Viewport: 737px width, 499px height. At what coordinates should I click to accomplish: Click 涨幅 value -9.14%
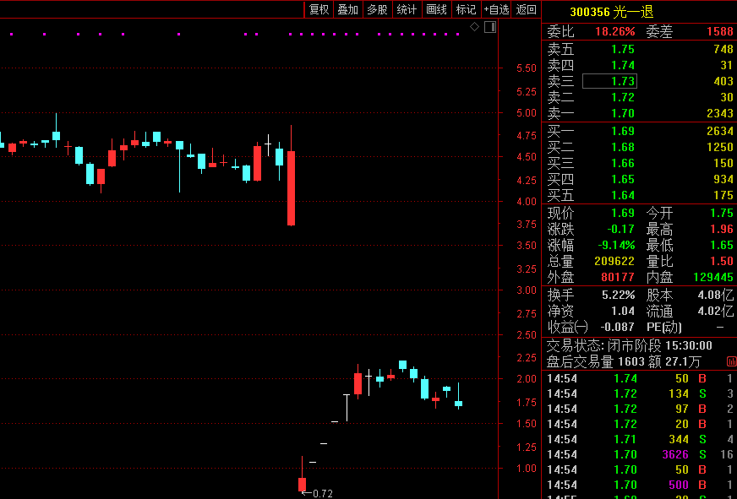point(616,245)
